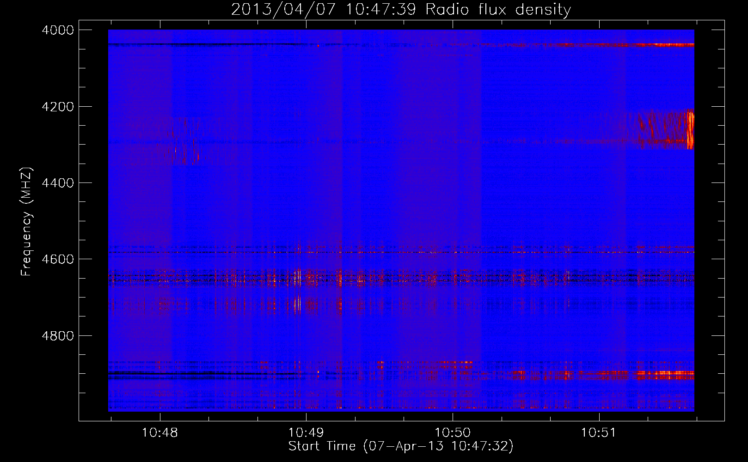748x462 pixels.
Task: Select the 4000 frequency axis label
Action: pos(57,30)
